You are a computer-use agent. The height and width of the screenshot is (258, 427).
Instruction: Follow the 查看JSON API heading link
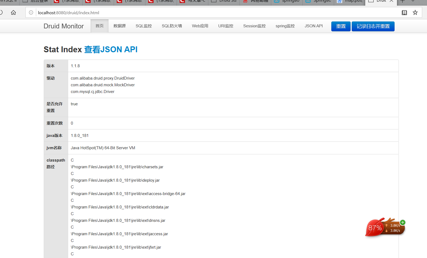pos(111,50)
